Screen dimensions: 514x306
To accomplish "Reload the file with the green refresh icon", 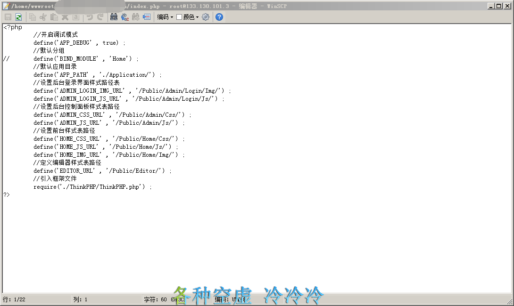I will coord(18,17).
